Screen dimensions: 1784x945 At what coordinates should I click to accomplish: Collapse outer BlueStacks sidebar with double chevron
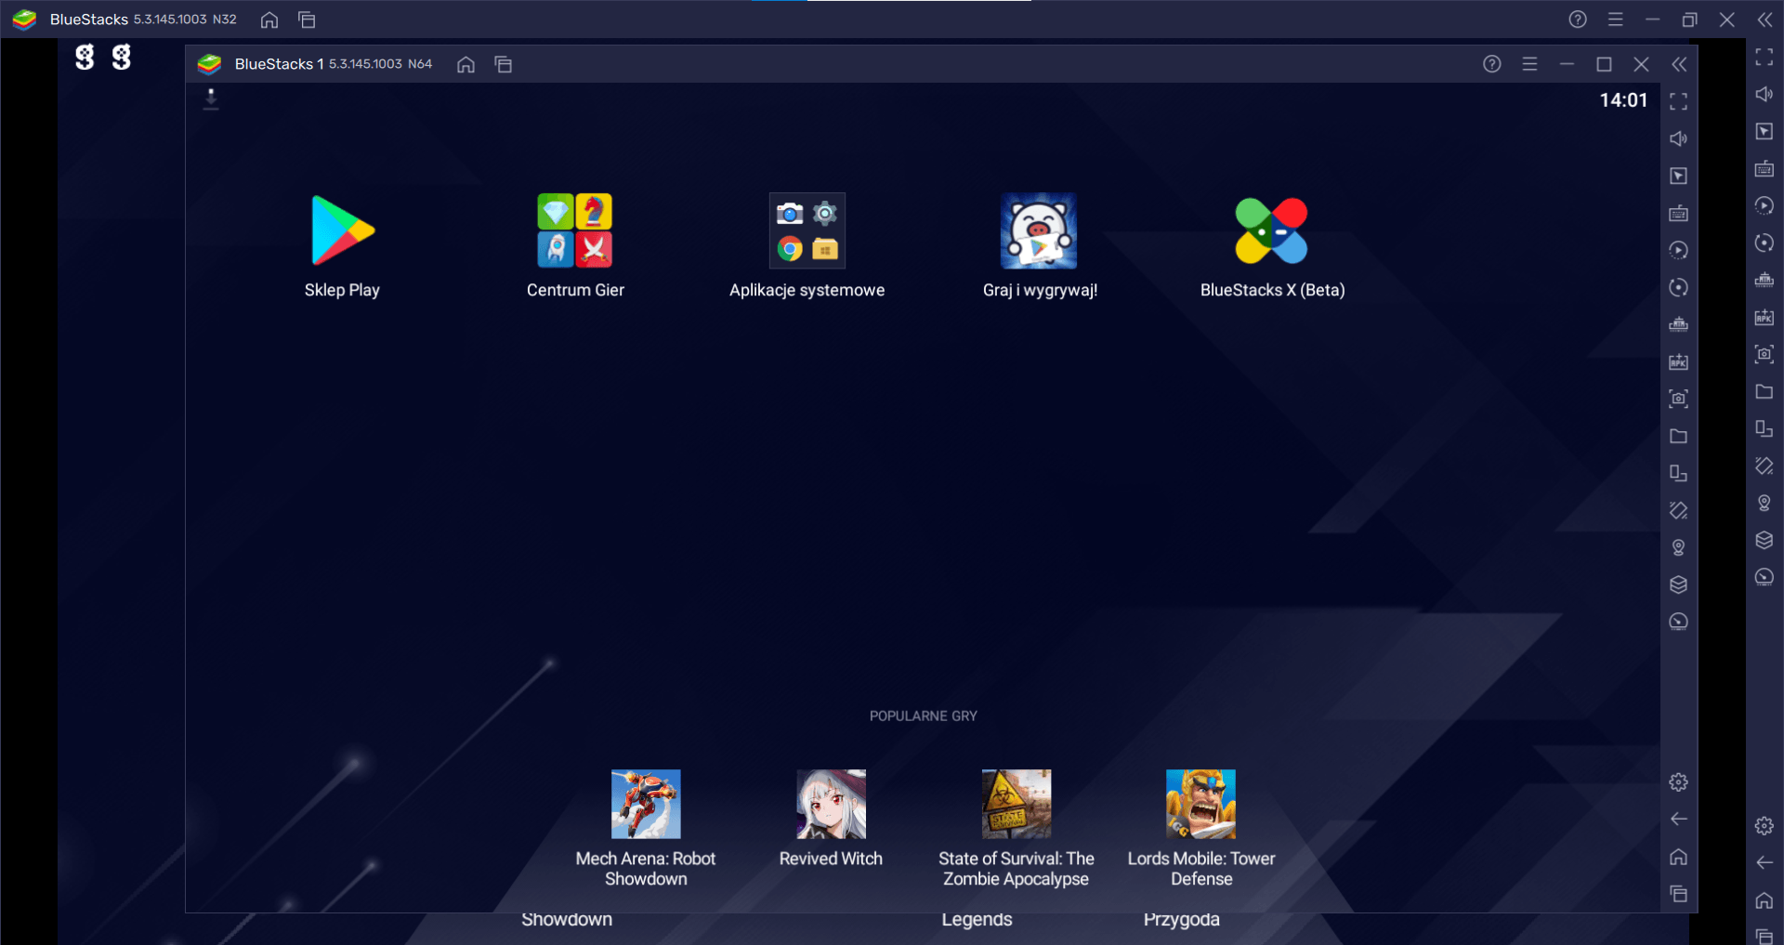pos(1764,20)
